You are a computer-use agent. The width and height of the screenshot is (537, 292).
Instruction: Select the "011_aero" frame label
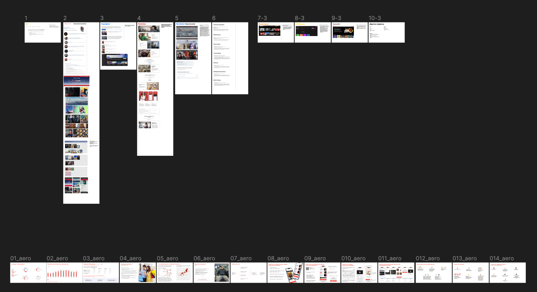[389, 258]
